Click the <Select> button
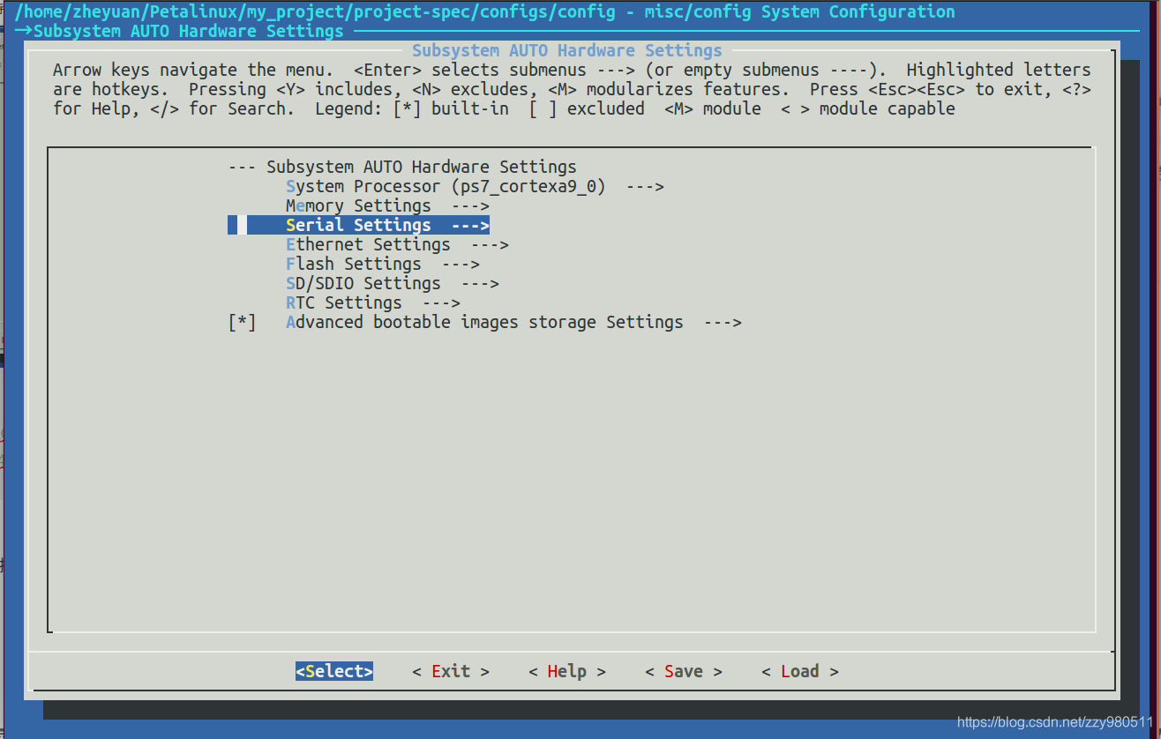 tap(334, 671)
